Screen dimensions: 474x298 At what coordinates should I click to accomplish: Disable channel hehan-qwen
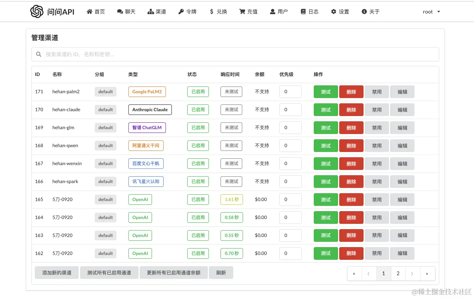point(377,146)
